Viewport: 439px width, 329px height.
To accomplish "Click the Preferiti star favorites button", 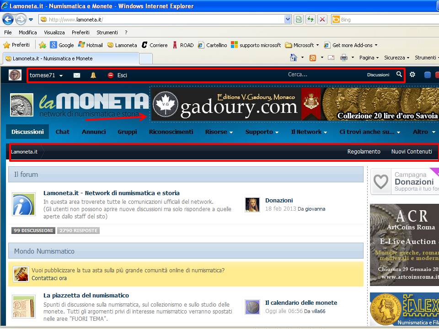I will (16, 45).
